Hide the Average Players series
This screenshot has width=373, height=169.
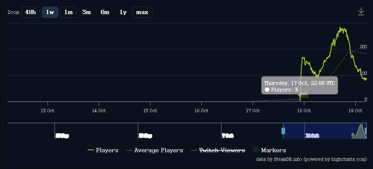coord(155,150)
